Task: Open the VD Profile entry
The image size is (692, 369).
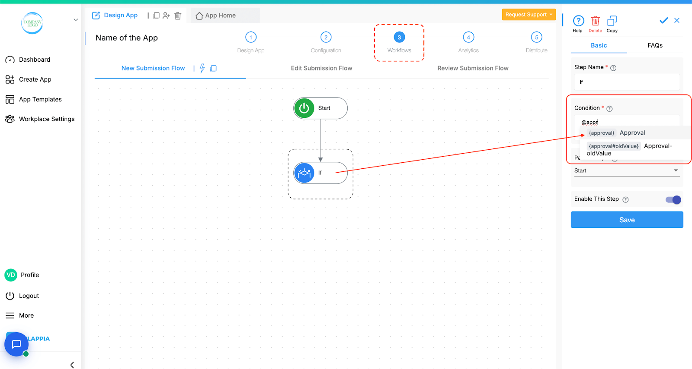Action: tap(22, 275)
